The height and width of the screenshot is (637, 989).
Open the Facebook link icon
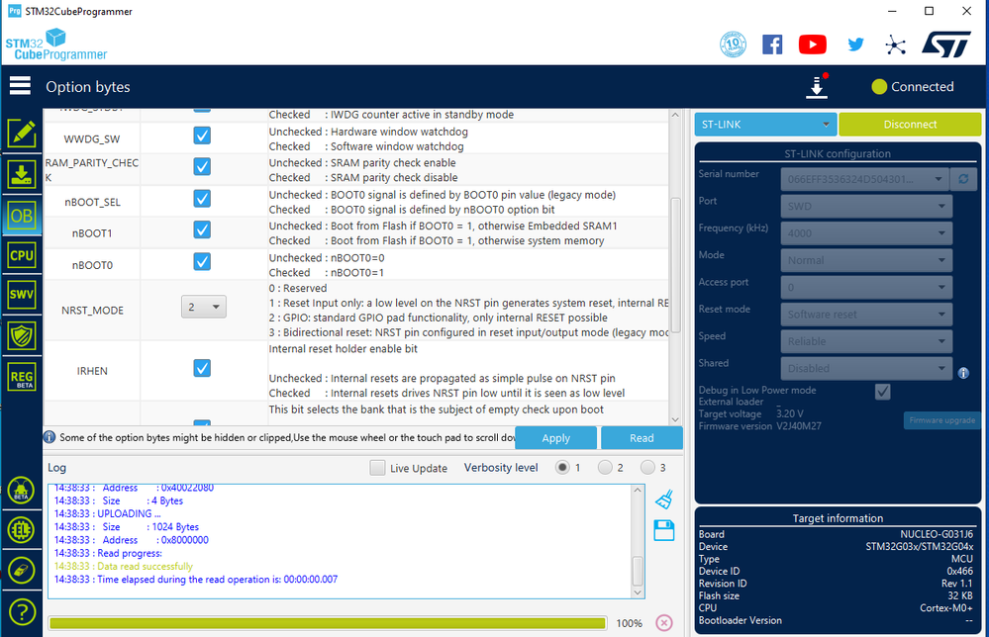[x=772, y=45]
